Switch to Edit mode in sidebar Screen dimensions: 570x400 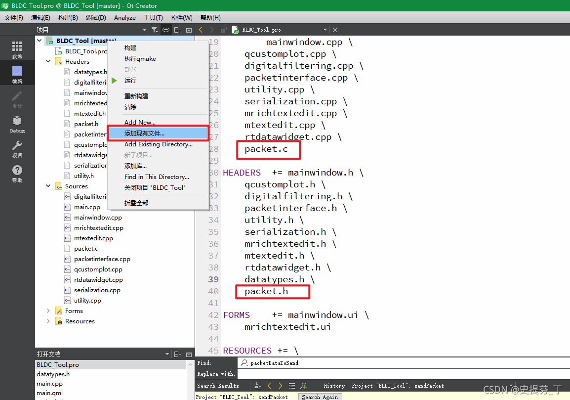coord(17,74)
